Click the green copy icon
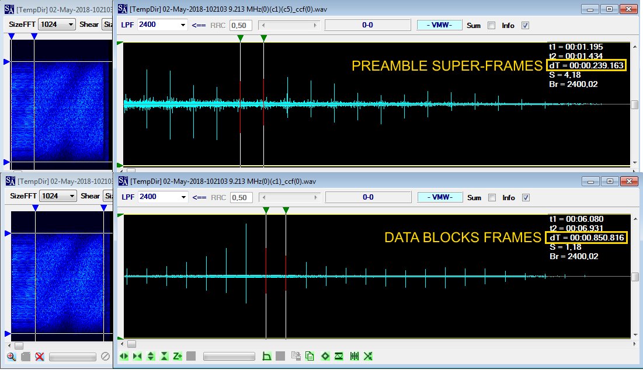The image size is (643, 370). click(310, 356)
